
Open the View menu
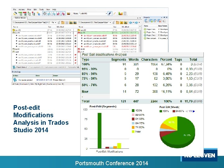(48, 9)
